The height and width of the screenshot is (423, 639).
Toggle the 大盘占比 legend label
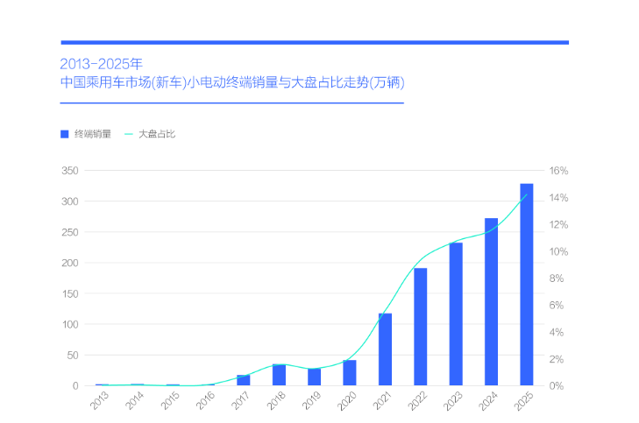157,134
